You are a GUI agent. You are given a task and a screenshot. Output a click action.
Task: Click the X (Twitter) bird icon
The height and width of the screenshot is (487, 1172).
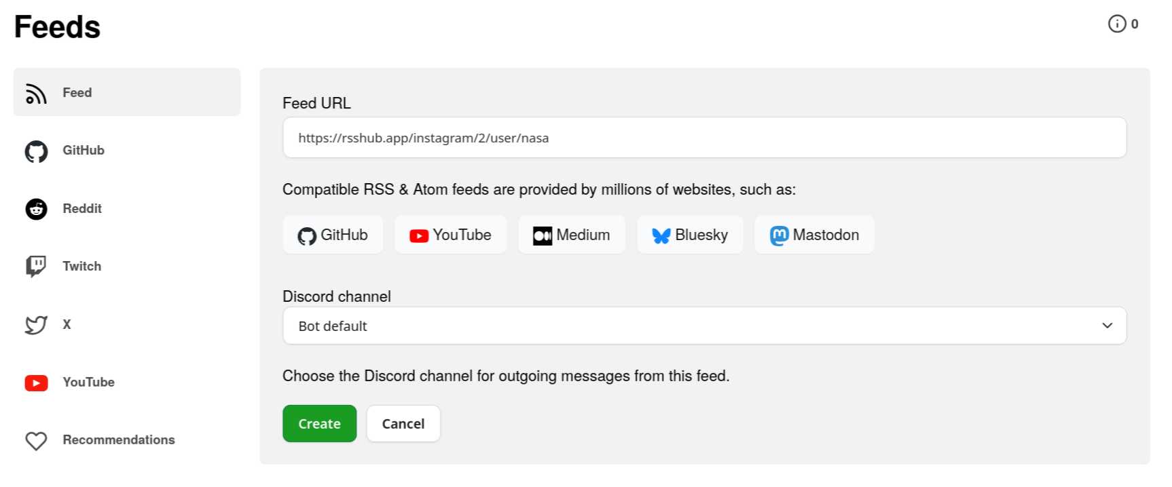[35, 324]
